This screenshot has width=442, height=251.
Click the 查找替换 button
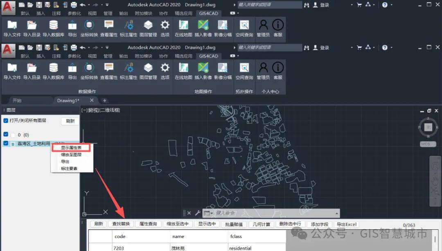coord(121,224)
